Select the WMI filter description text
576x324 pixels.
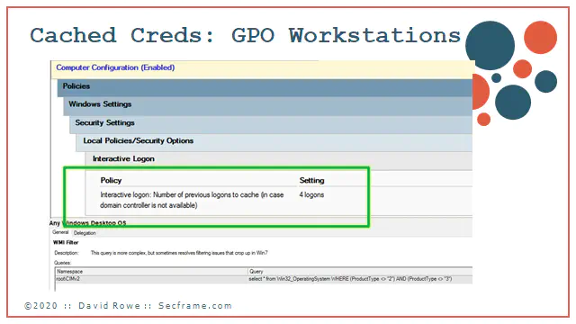pos(179,253)
